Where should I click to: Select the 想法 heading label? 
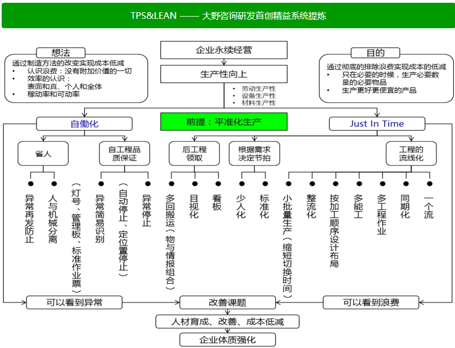pos(61,53)
